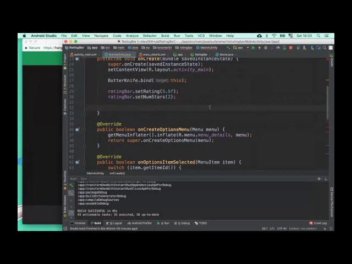Switch to the Sync tab in Build panel
The width and height of the screenshot is (352, 264).
pos(84,179)
